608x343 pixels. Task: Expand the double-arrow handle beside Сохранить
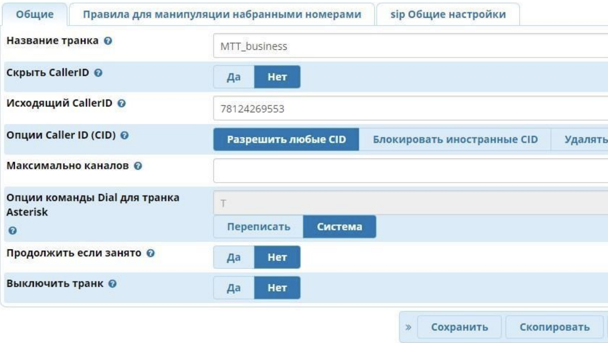tap(408, 327)
